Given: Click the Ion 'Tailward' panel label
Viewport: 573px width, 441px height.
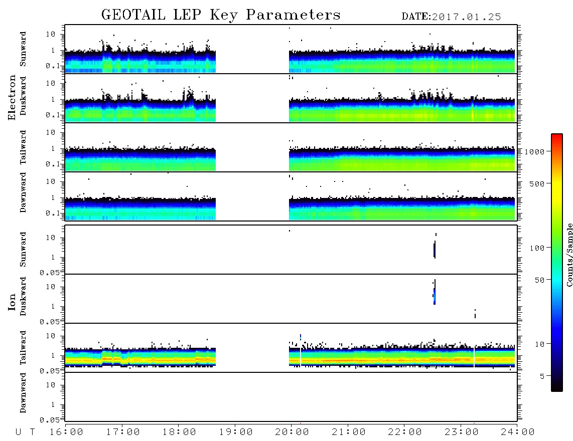Looking at the screenshot, I should click(x=23, y=348).
